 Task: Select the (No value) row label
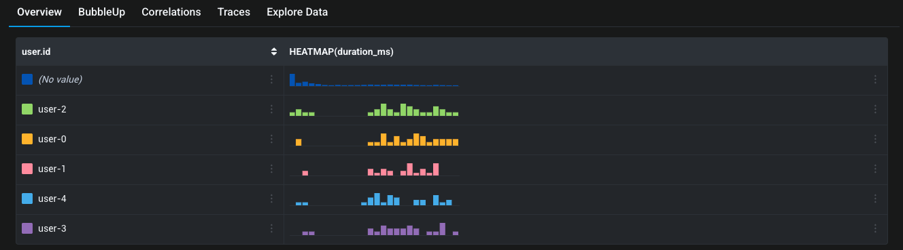pos(60,79)
